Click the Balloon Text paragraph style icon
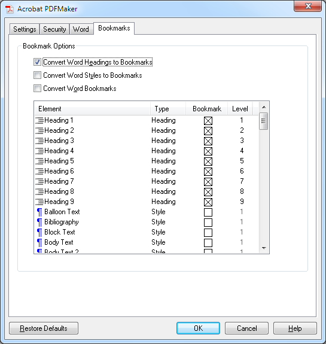The width and height of the screenshot is (326, 344). click(x=39, y=212)
